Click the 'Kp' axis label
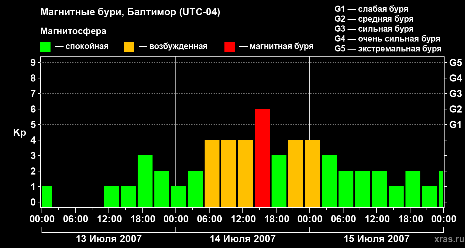The height and width of the screenshot is (248, 465). [x=20, y=133]
